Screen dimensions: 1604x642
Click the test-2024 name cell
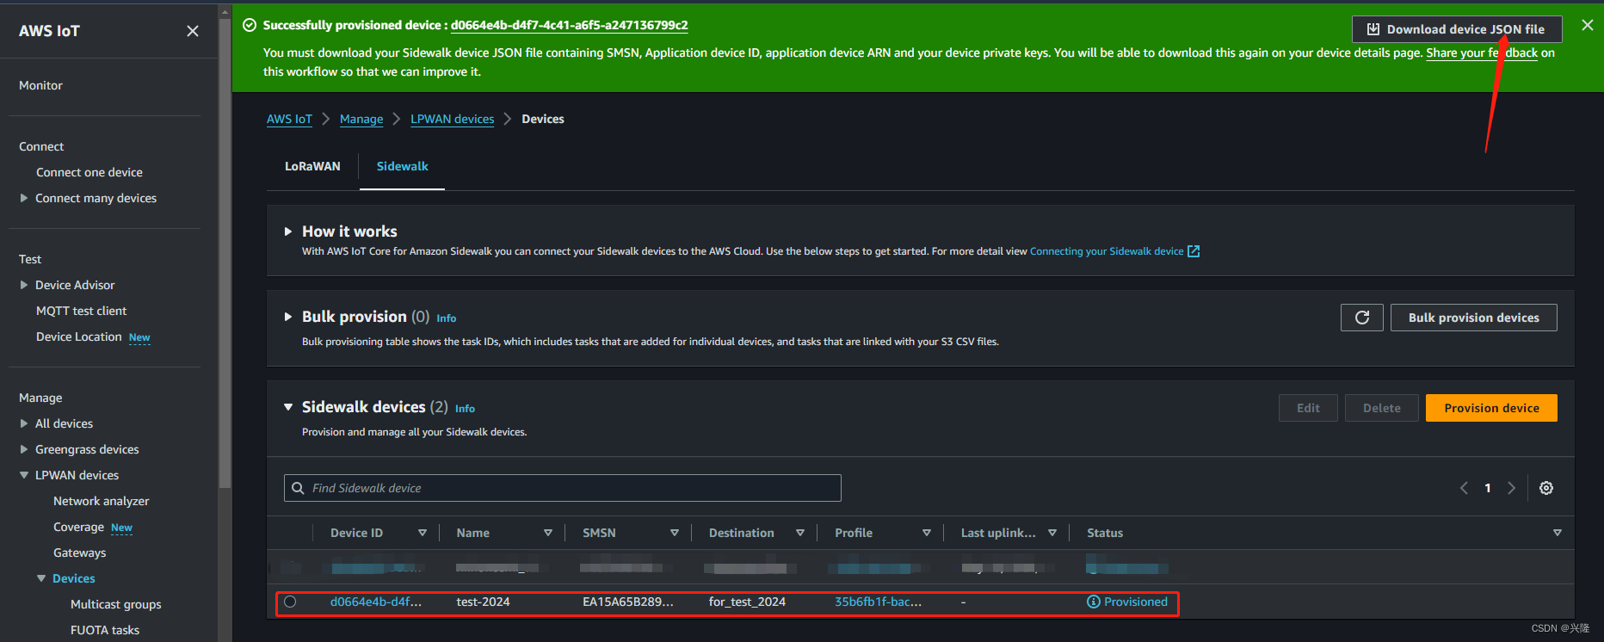click(483, 602)
